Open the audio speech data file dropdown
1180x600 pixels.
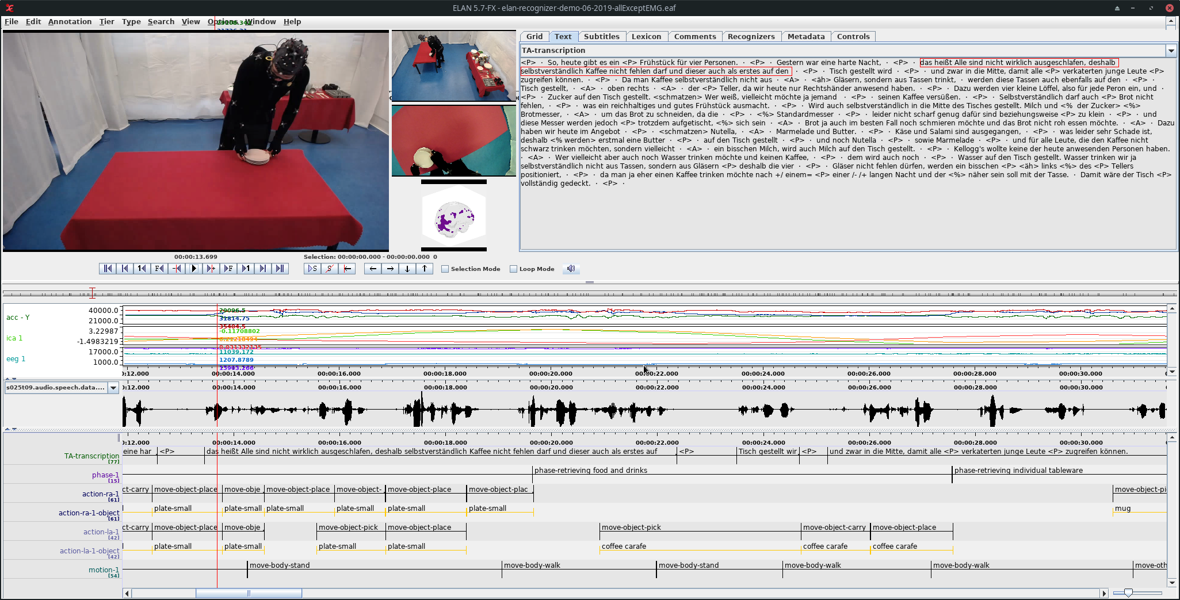[x=113, y=388]
